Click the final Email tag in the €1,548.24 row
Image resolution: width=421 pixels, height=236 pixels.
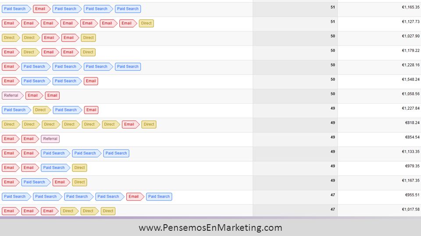pyautogui.click(x=91, y=81)
